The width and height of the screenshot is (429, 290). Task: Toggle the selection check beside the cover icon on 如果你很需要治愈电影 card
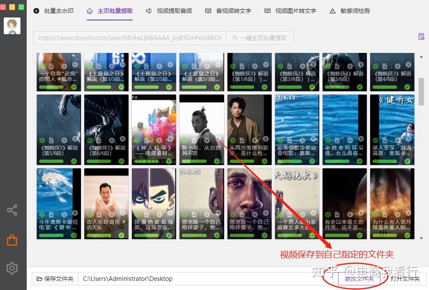(x=280, y=140)
